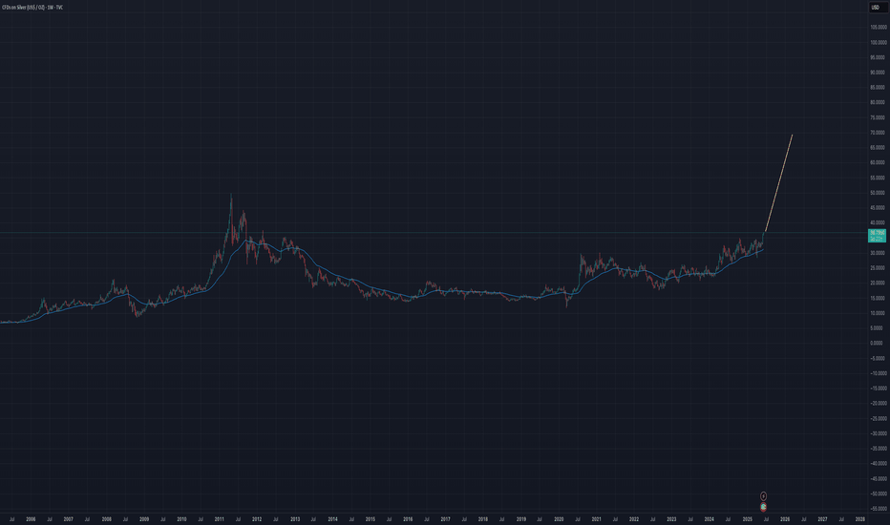
Task: Click the 2020 label on time axis
Action: [559, 519]
